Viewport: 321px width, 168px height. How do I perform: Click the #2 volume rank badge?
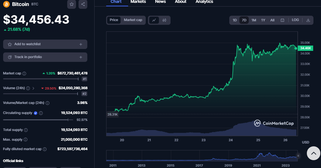pos(84,94)
